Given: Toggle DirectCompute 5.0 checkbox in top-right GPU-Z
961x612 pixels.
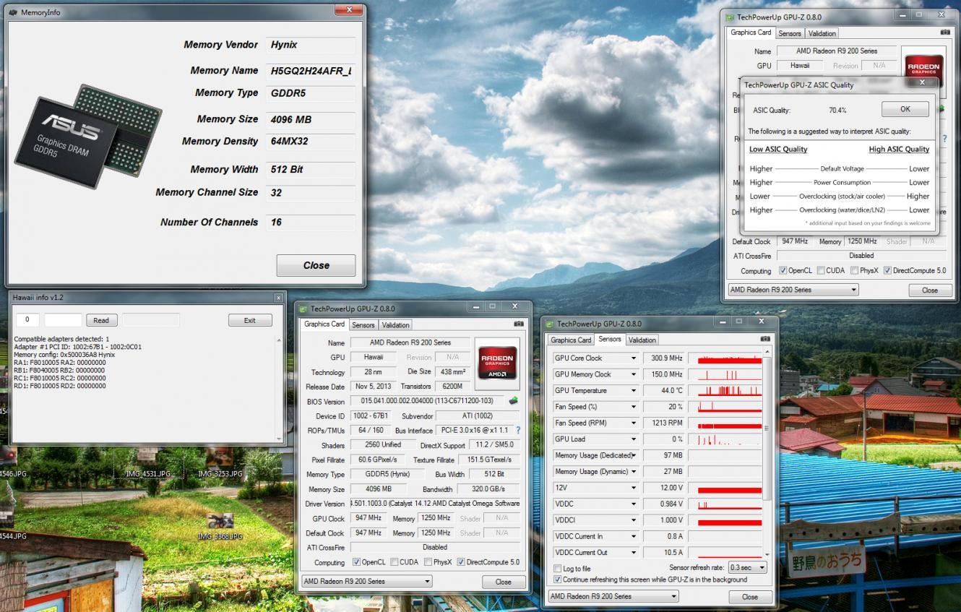Looking at the screenshot, I should click(x=888, y=271).
